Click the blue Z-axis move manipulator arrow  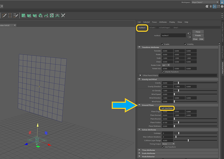click(26, 144)
